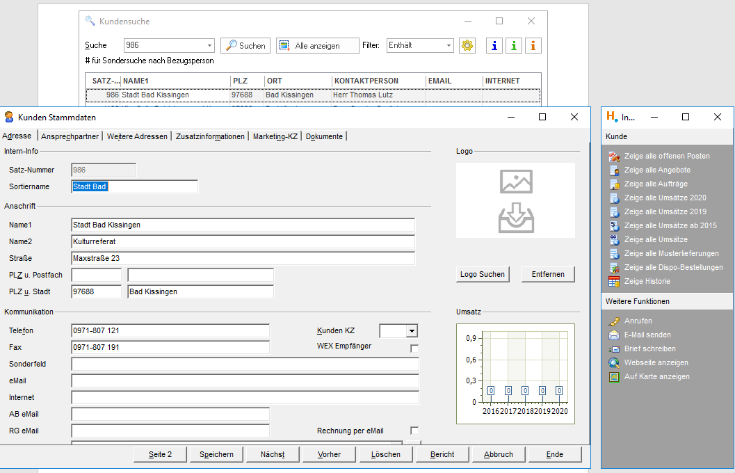Screen dimensions: 735x473
Task: Click icon beside Zeige alle Dispo-Bestellungen
Action: click(614, 268)
